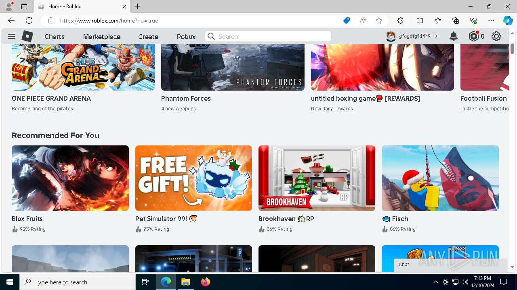Select the untitled boxing game thumbnail
The height and width of the screenshot is (290, 517).
click(382, 67)
